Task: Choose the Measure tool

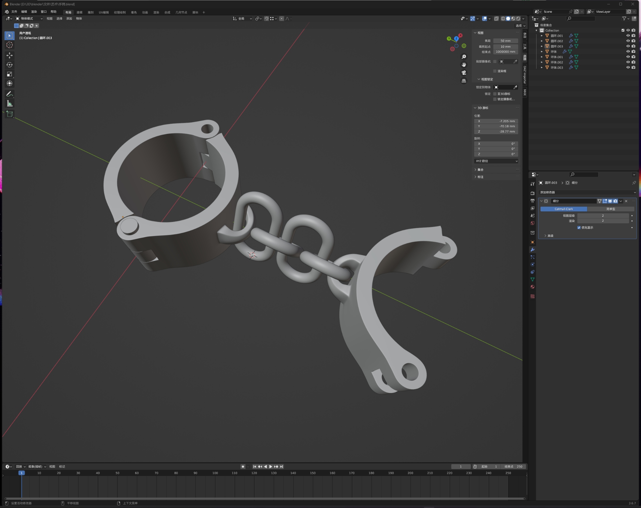Action: 9,104
